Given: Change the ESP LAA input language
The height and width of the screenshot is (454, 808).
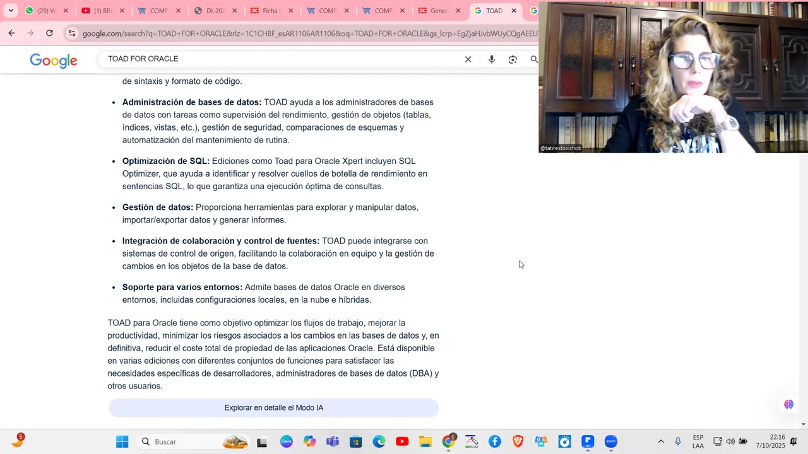Looking at the screenshot, I should tap(698, 441).
